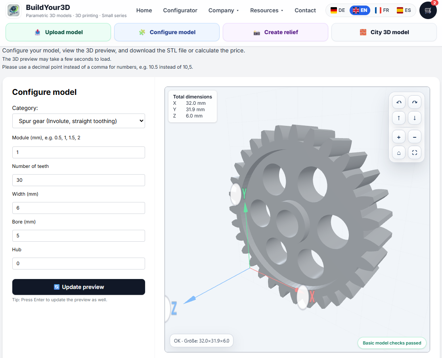Tilt the 3D view upward
Viewport: 442px width, 358px height.
point(398,118)
